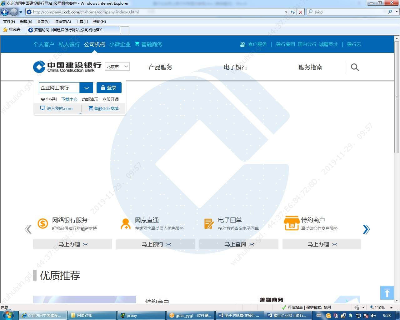
Task: Open the 下载中心 link
Action: 69,99
